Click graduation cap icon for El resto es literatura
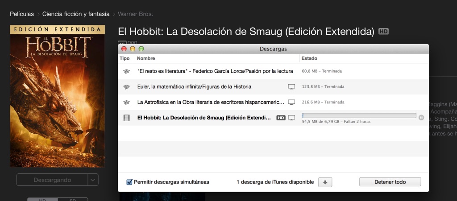Screen dimensions: 457x201 (126, 71)
